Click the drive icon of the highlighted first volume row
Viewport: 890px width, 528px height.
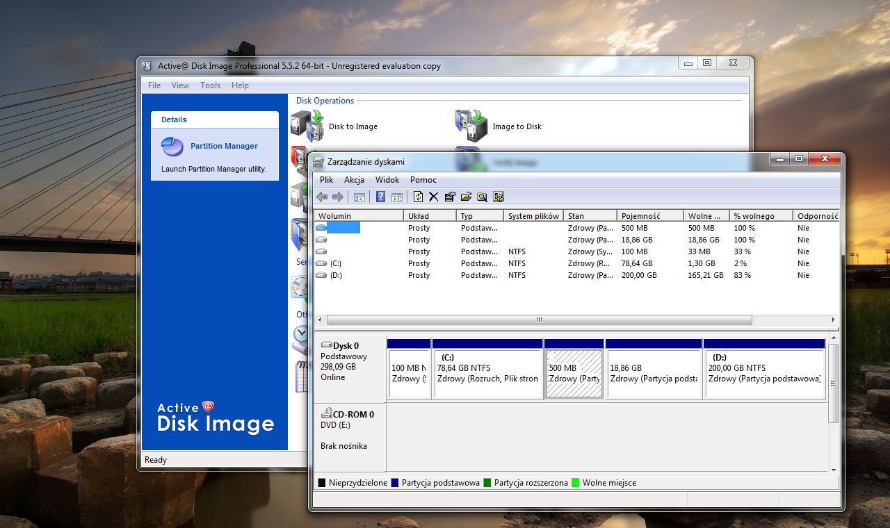321,228
